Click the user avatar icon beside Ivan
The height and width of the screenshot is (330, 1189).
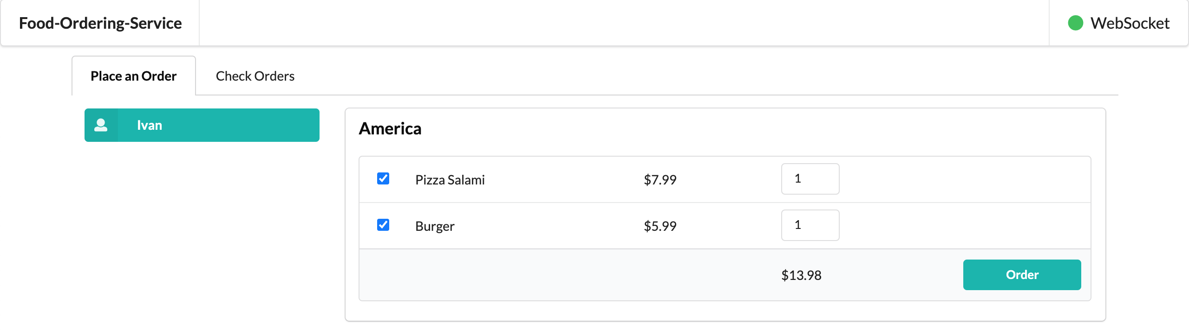click(x=101, y=125)
